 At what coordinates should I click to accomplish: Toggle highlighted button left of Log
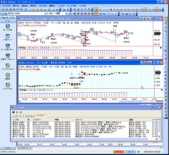(x=156, y=10)
